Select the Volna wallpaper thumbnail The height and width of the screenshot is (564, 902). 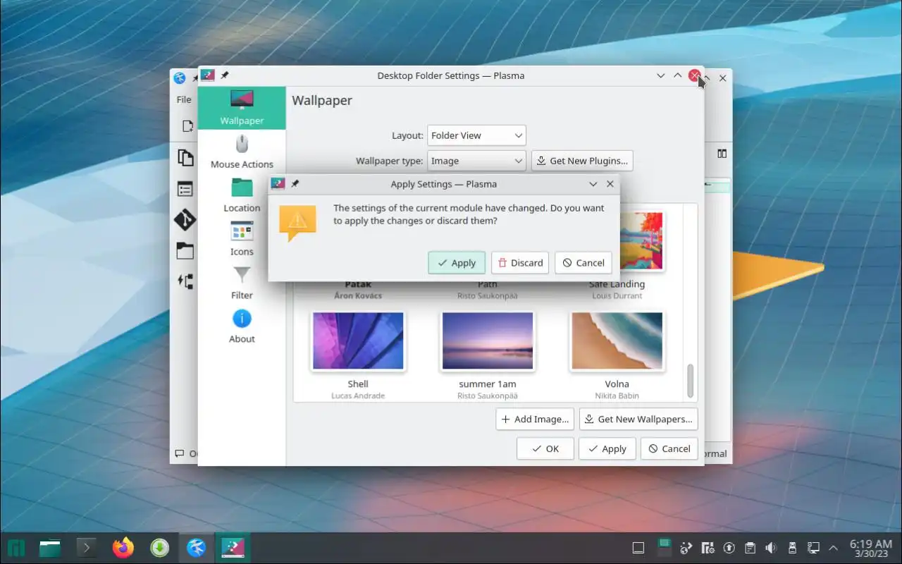tap(617, 341)
